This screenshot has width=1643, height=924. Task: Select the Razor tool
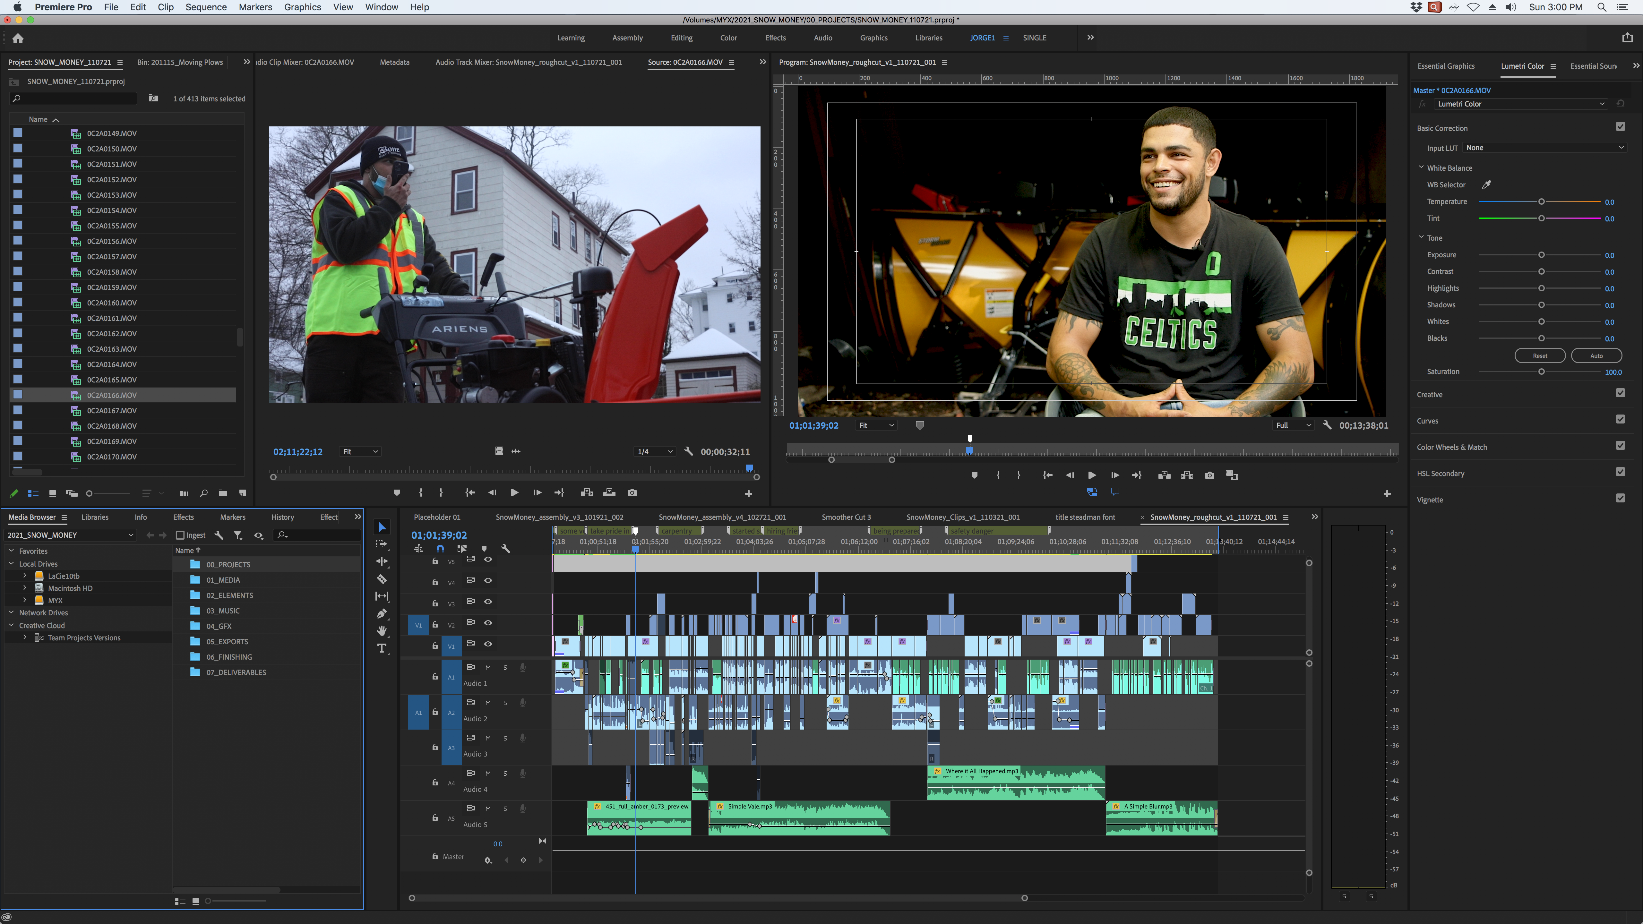coord(382,579)
